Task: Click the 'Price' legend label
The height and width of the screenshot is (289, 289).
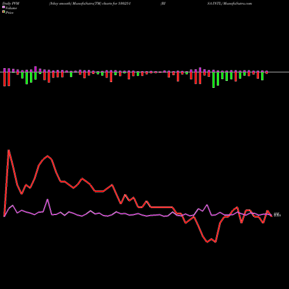Action: [9, 13]
